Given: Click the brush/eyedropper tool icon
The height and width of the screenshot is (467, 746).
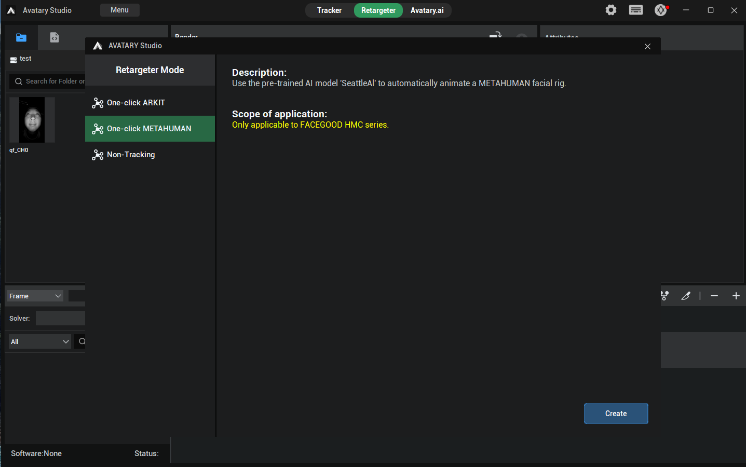Looking at the screenshot, I should tap(686, 296).
